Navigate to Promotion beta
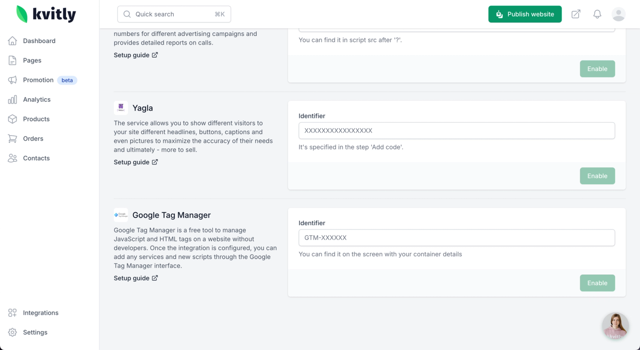The image size is (640, 350). point(38,80)
